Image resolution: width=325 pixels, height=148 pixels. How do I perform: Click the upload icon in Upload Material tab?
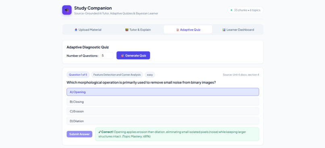tap(76, 30)
